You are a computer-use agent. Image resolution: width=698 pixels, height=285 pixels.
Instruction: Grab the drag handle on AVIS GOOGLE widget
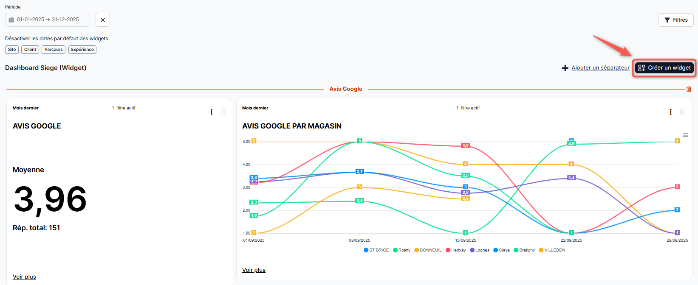[x=223, y=112]
